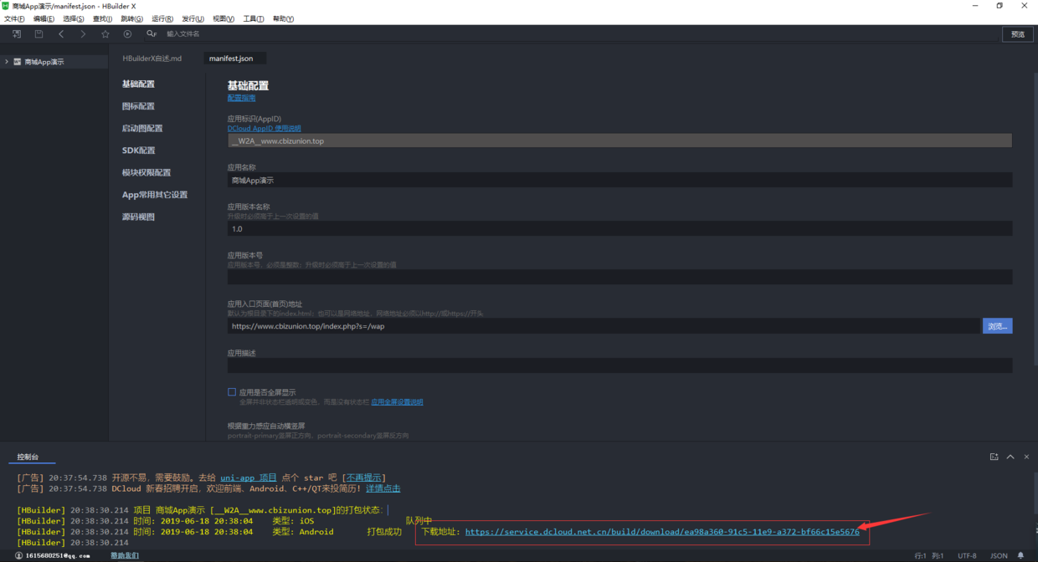Restore the HBuilder X window
The image size is (1038, 562).
point(999,6)
